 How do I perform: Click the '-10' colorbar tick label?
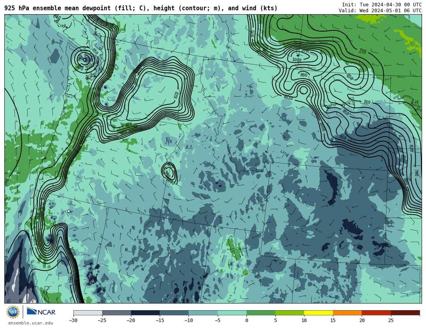(x=189, y=321)
